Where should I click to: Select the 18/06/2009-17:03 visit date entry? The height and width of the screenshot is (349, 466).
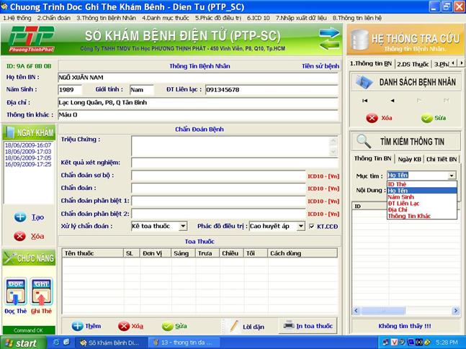[29, 152]
